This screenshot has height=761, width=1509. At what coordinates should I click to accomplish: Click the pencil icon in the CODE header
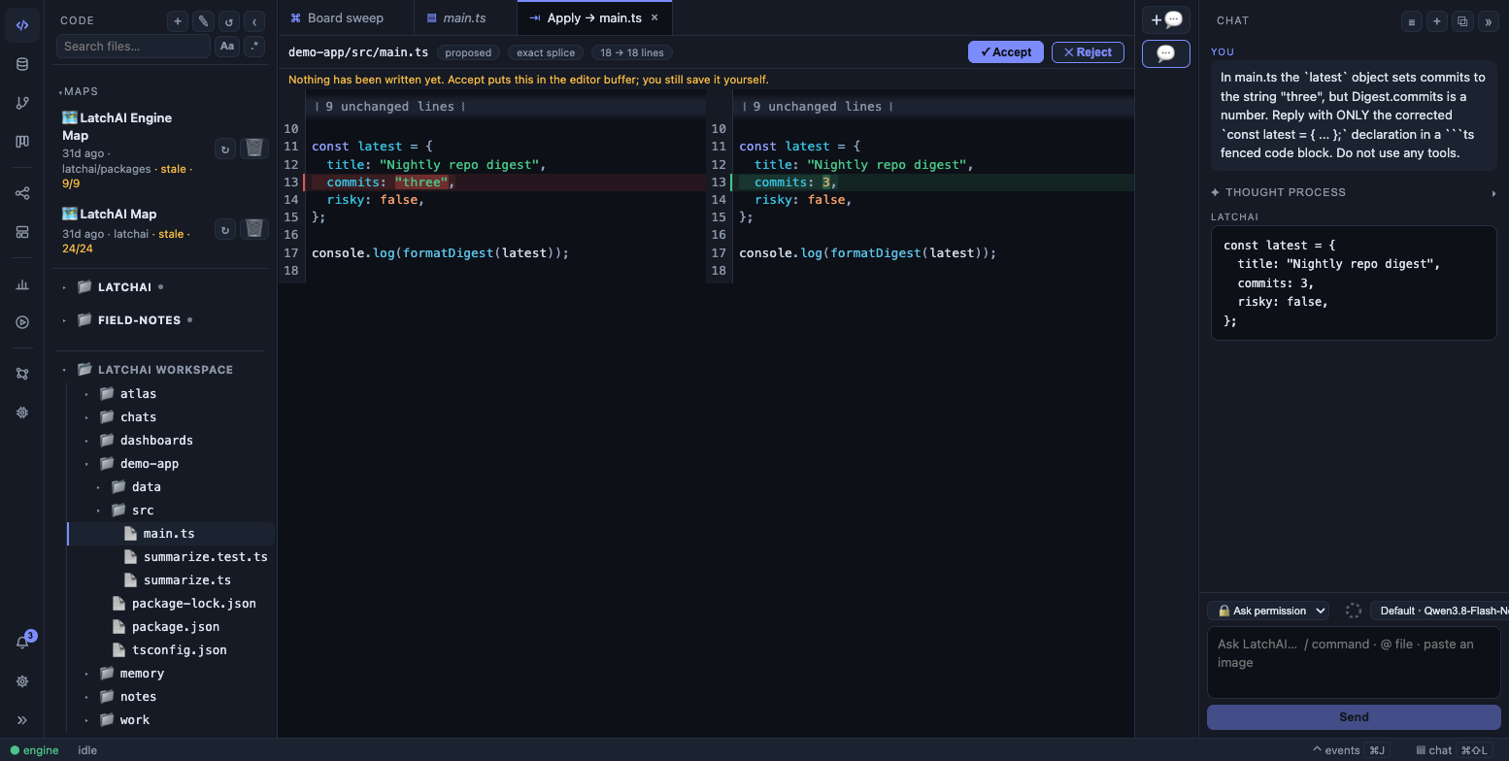[x=203, y=21]
